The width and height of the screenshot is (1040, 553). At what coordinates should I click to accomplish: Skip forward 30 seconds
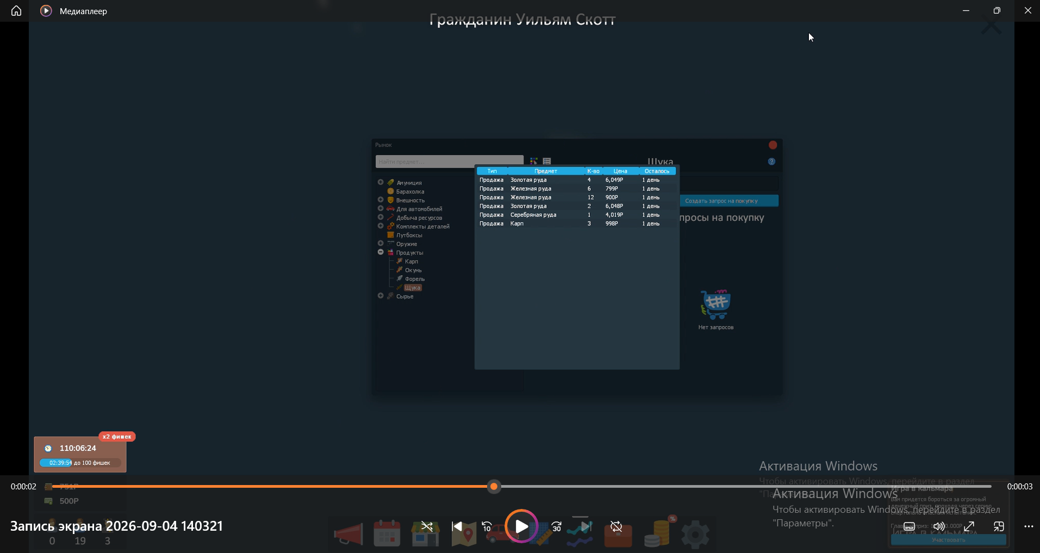[x=556, y=526]
